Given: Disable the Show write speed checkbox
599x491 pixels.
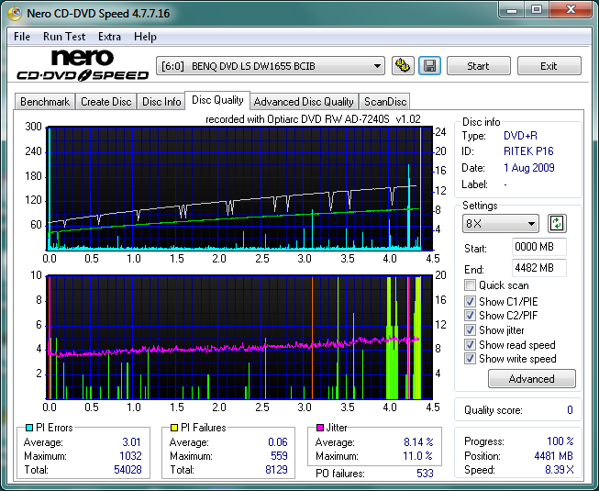Looking at the screenshot, I should pyautogui.click(x=471, y=359).
